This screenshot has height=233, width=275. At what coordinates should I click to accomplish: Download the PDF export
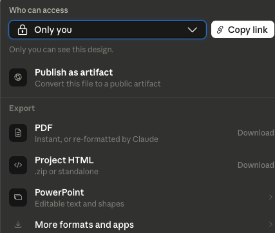256,133
